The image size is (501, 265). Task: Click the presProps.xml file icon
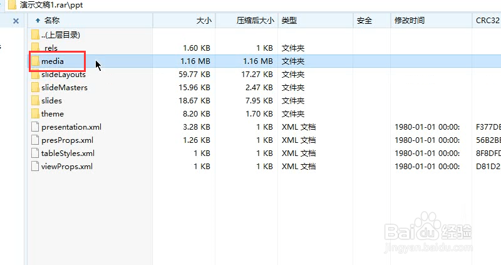35,140
